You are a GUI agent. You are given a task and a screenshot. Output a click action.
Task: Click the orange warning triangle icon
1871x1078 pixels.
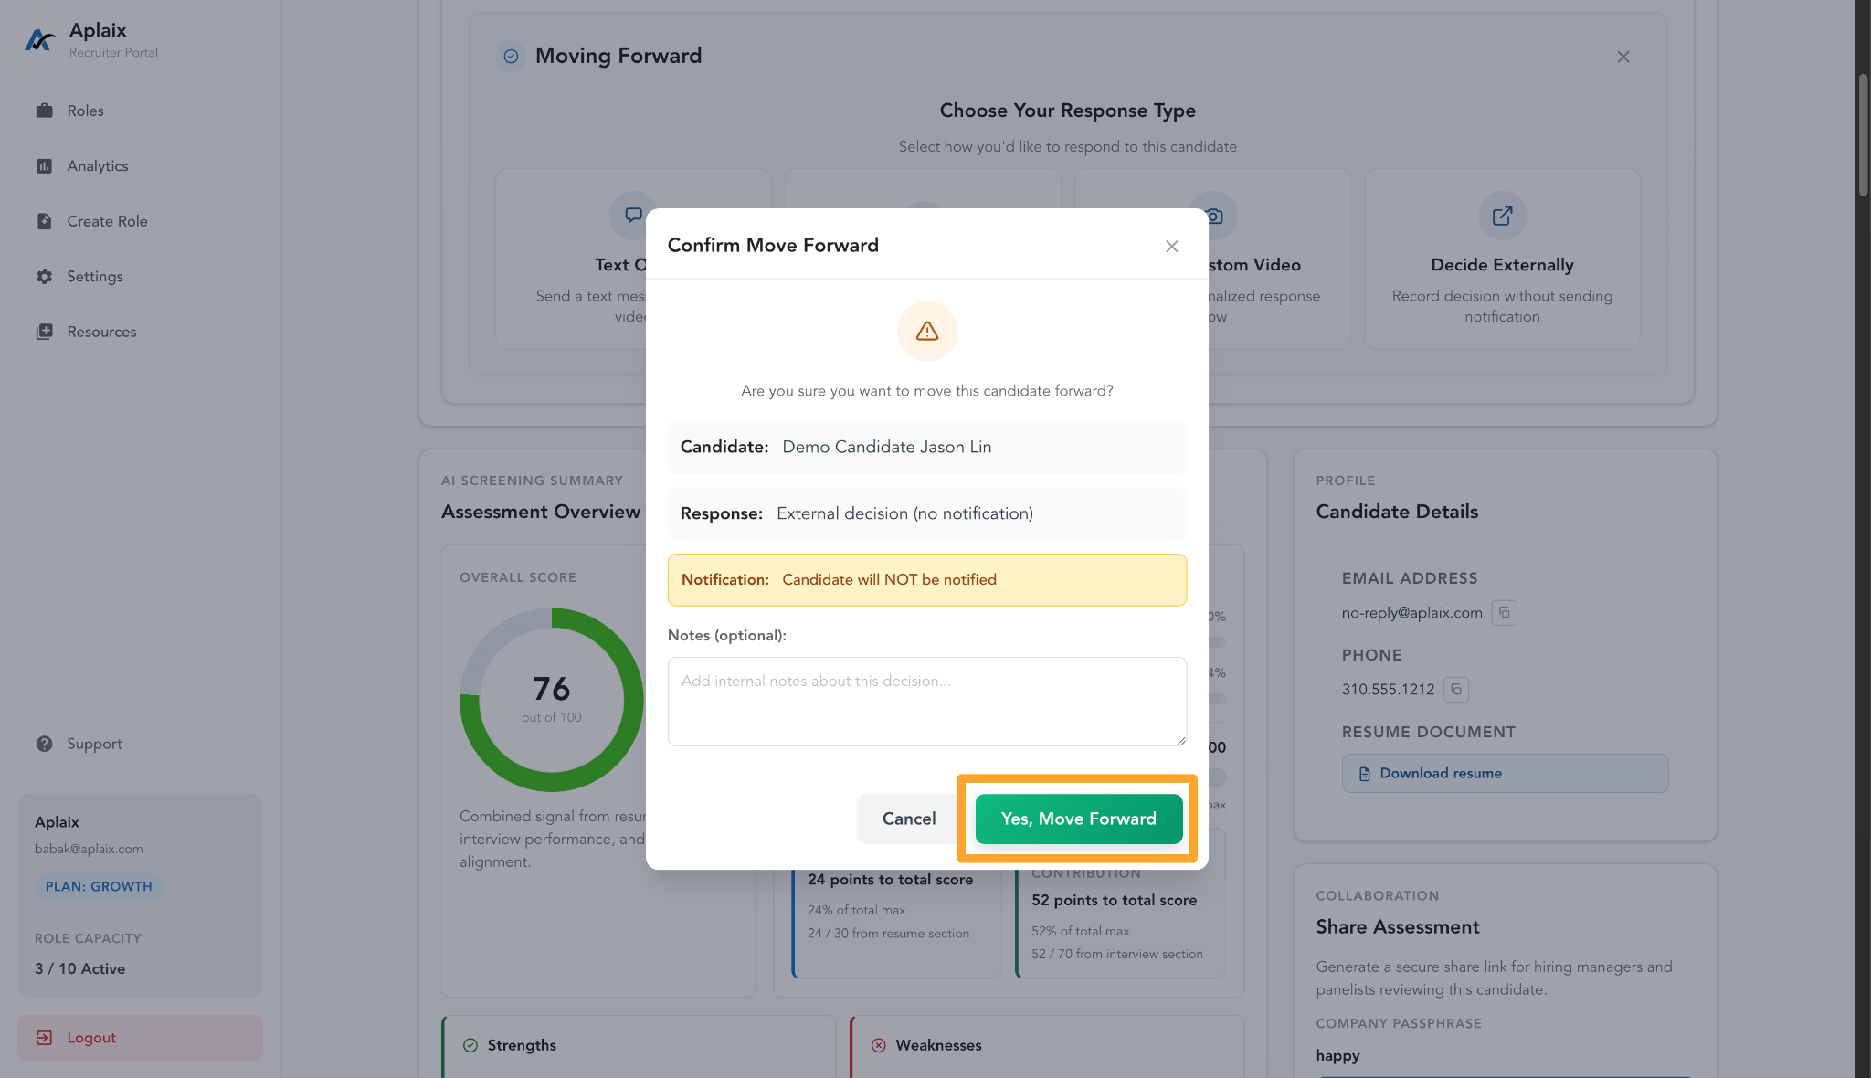pos(927,332)
